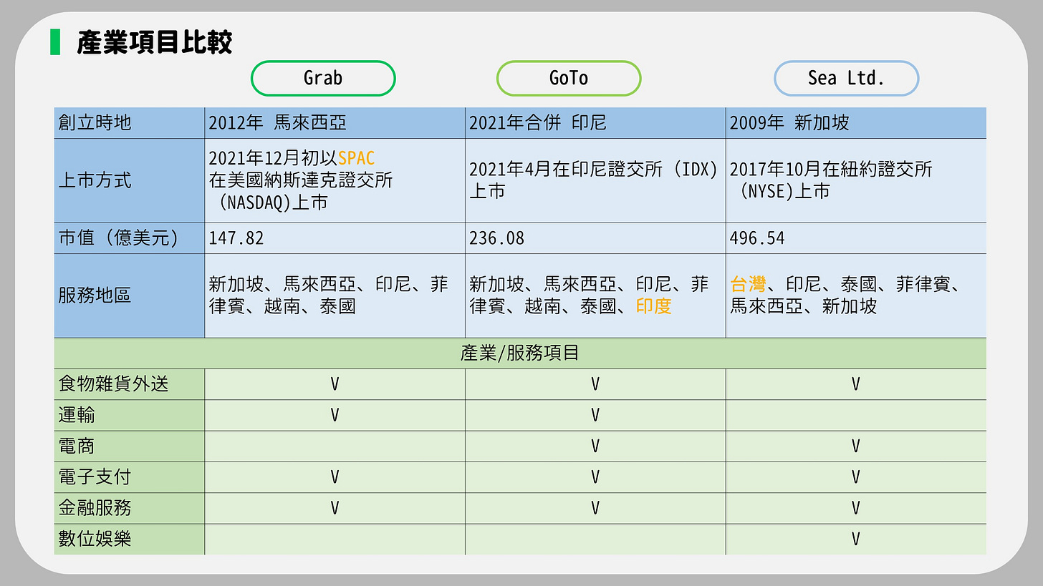The height and width of the screenshot is (586, 1043).
Task: Click the market value 236.08
Action: tap(497, 238)
